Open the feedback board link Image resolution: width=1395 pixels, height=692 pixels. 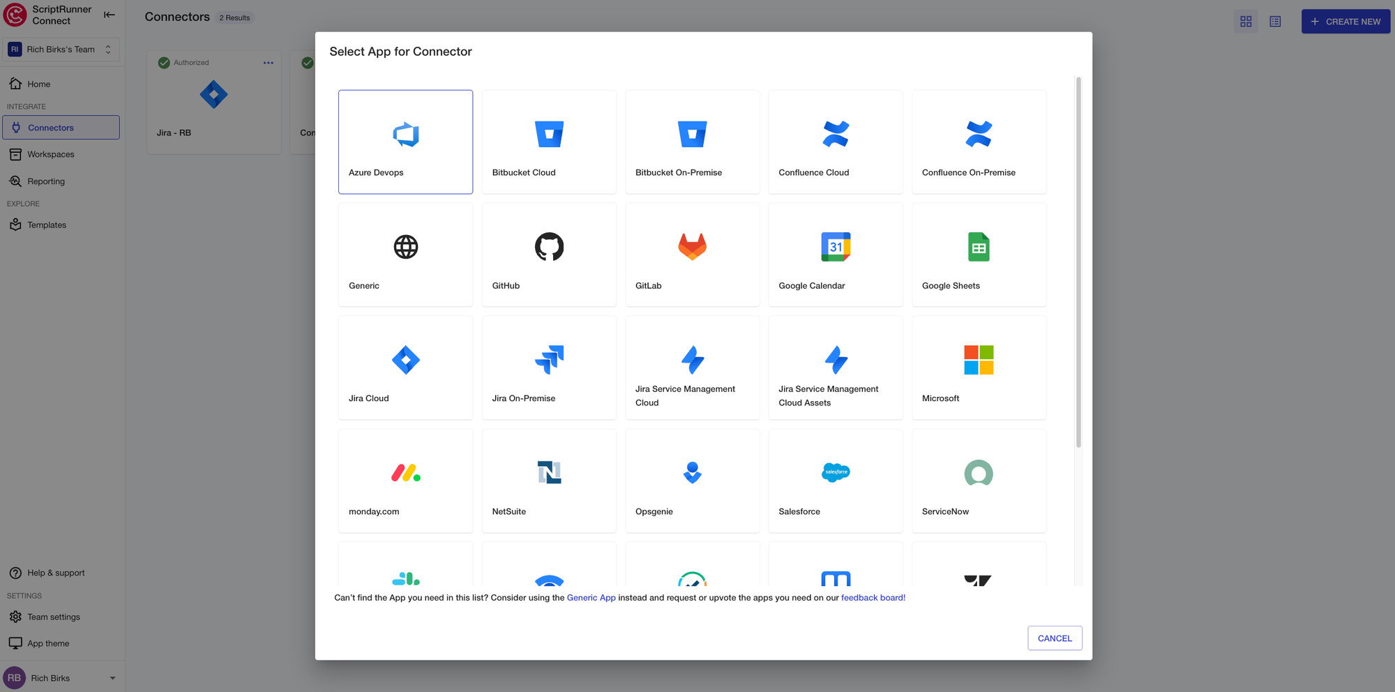pos(873,598)
